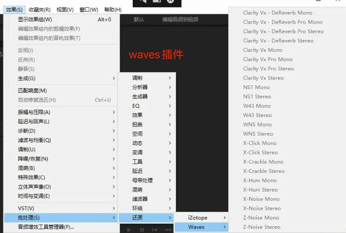Open 分析器 plugin category

point(147,87)
